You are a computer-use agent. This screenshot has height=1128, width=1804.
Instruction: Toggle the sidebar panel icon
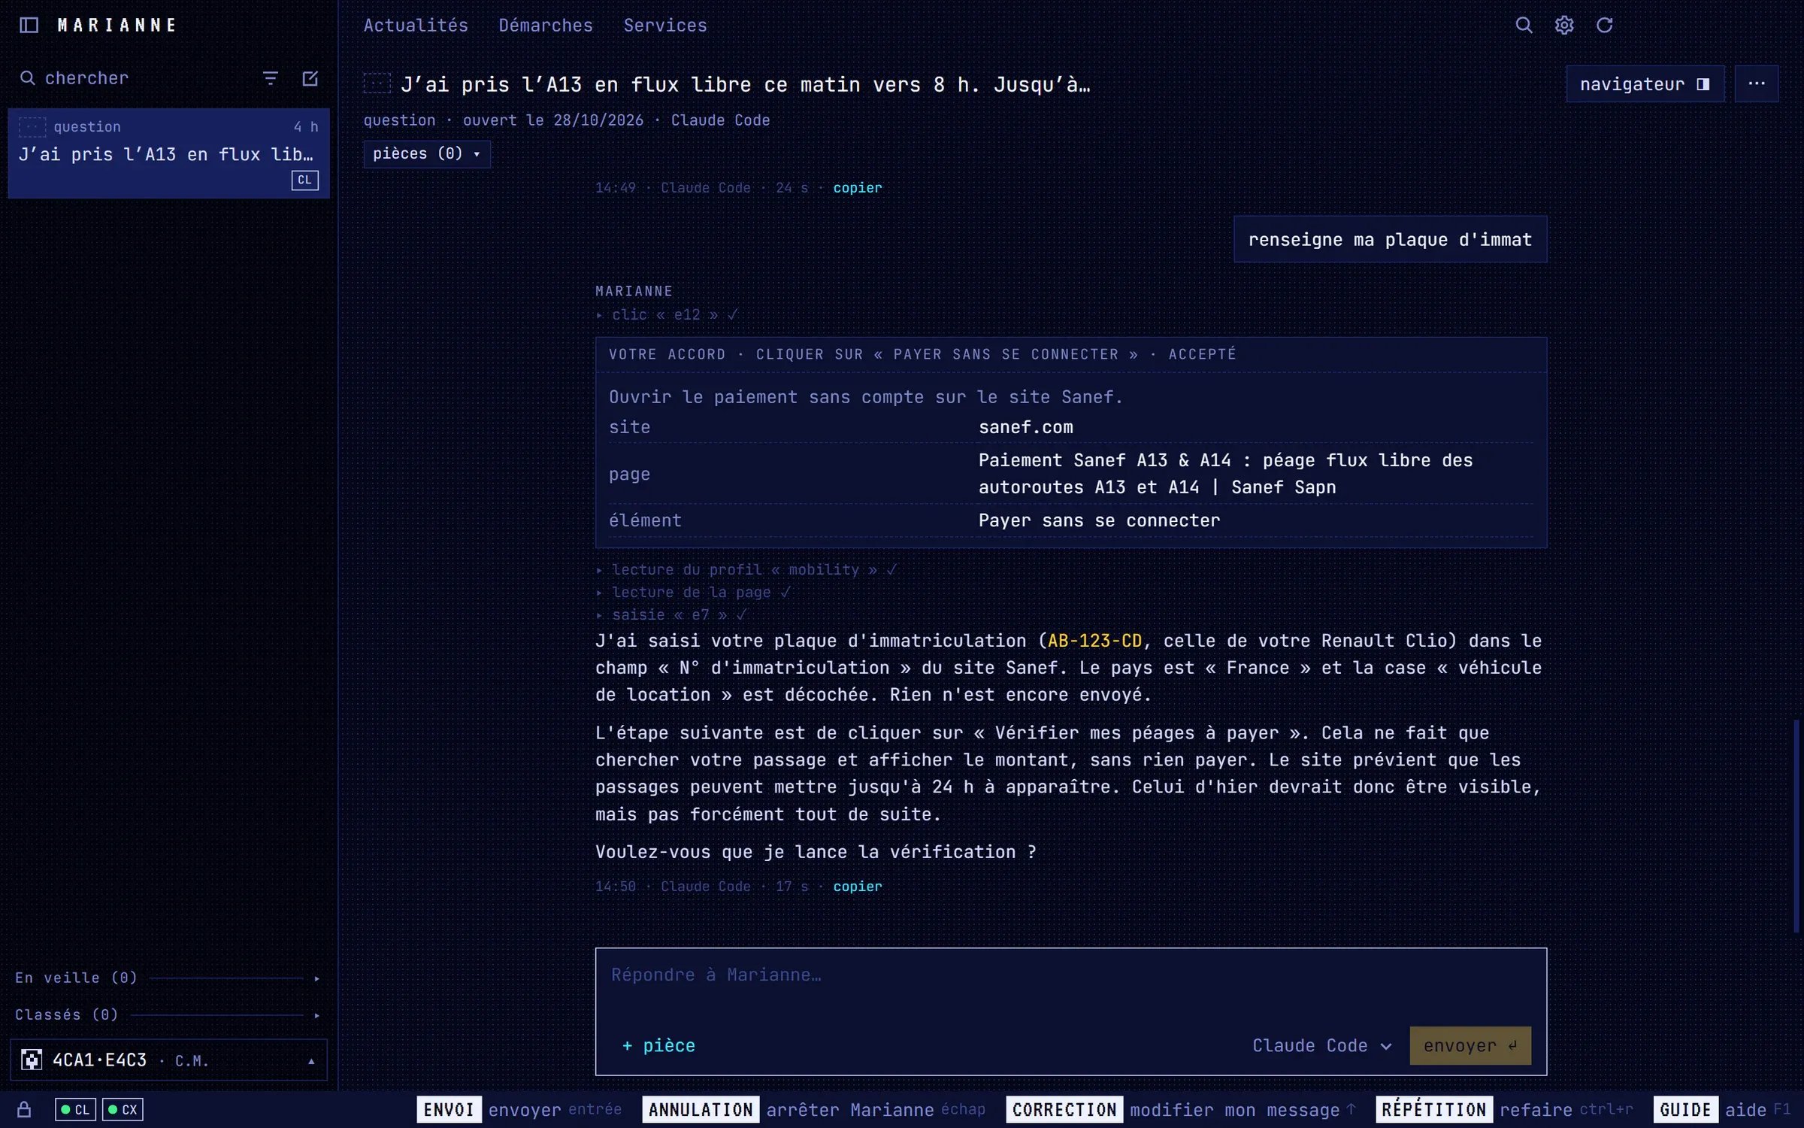coord(29,26)
